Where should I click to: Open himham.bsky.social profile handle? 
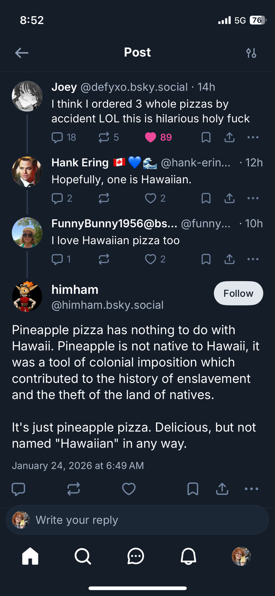(x=107, y=305)
